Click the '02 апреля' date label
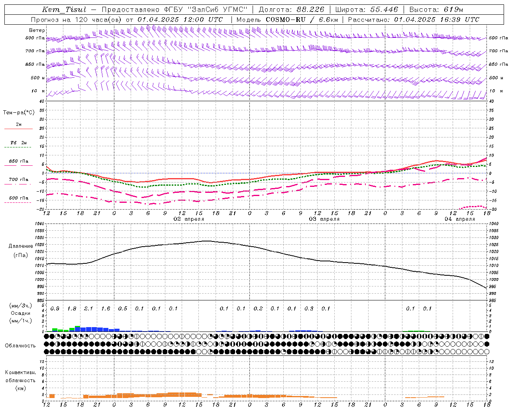This screenshot has height=408, width=510. (x=189, y=219)
